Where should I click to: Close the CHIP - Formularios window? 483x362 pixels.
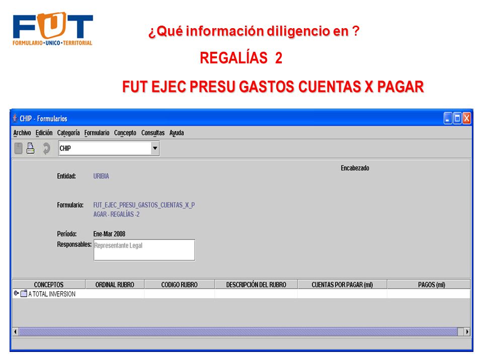click(467, 118)
